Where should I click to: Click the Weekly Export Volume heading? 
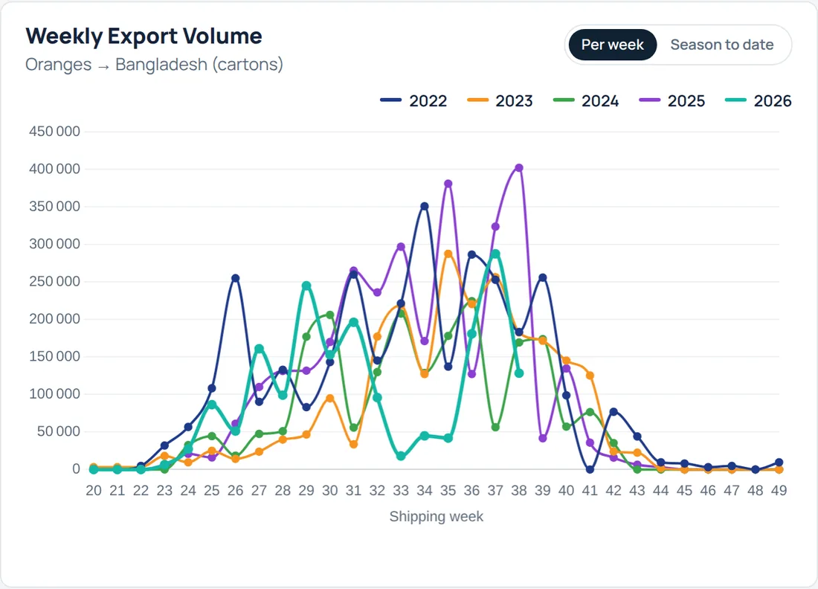144,36
